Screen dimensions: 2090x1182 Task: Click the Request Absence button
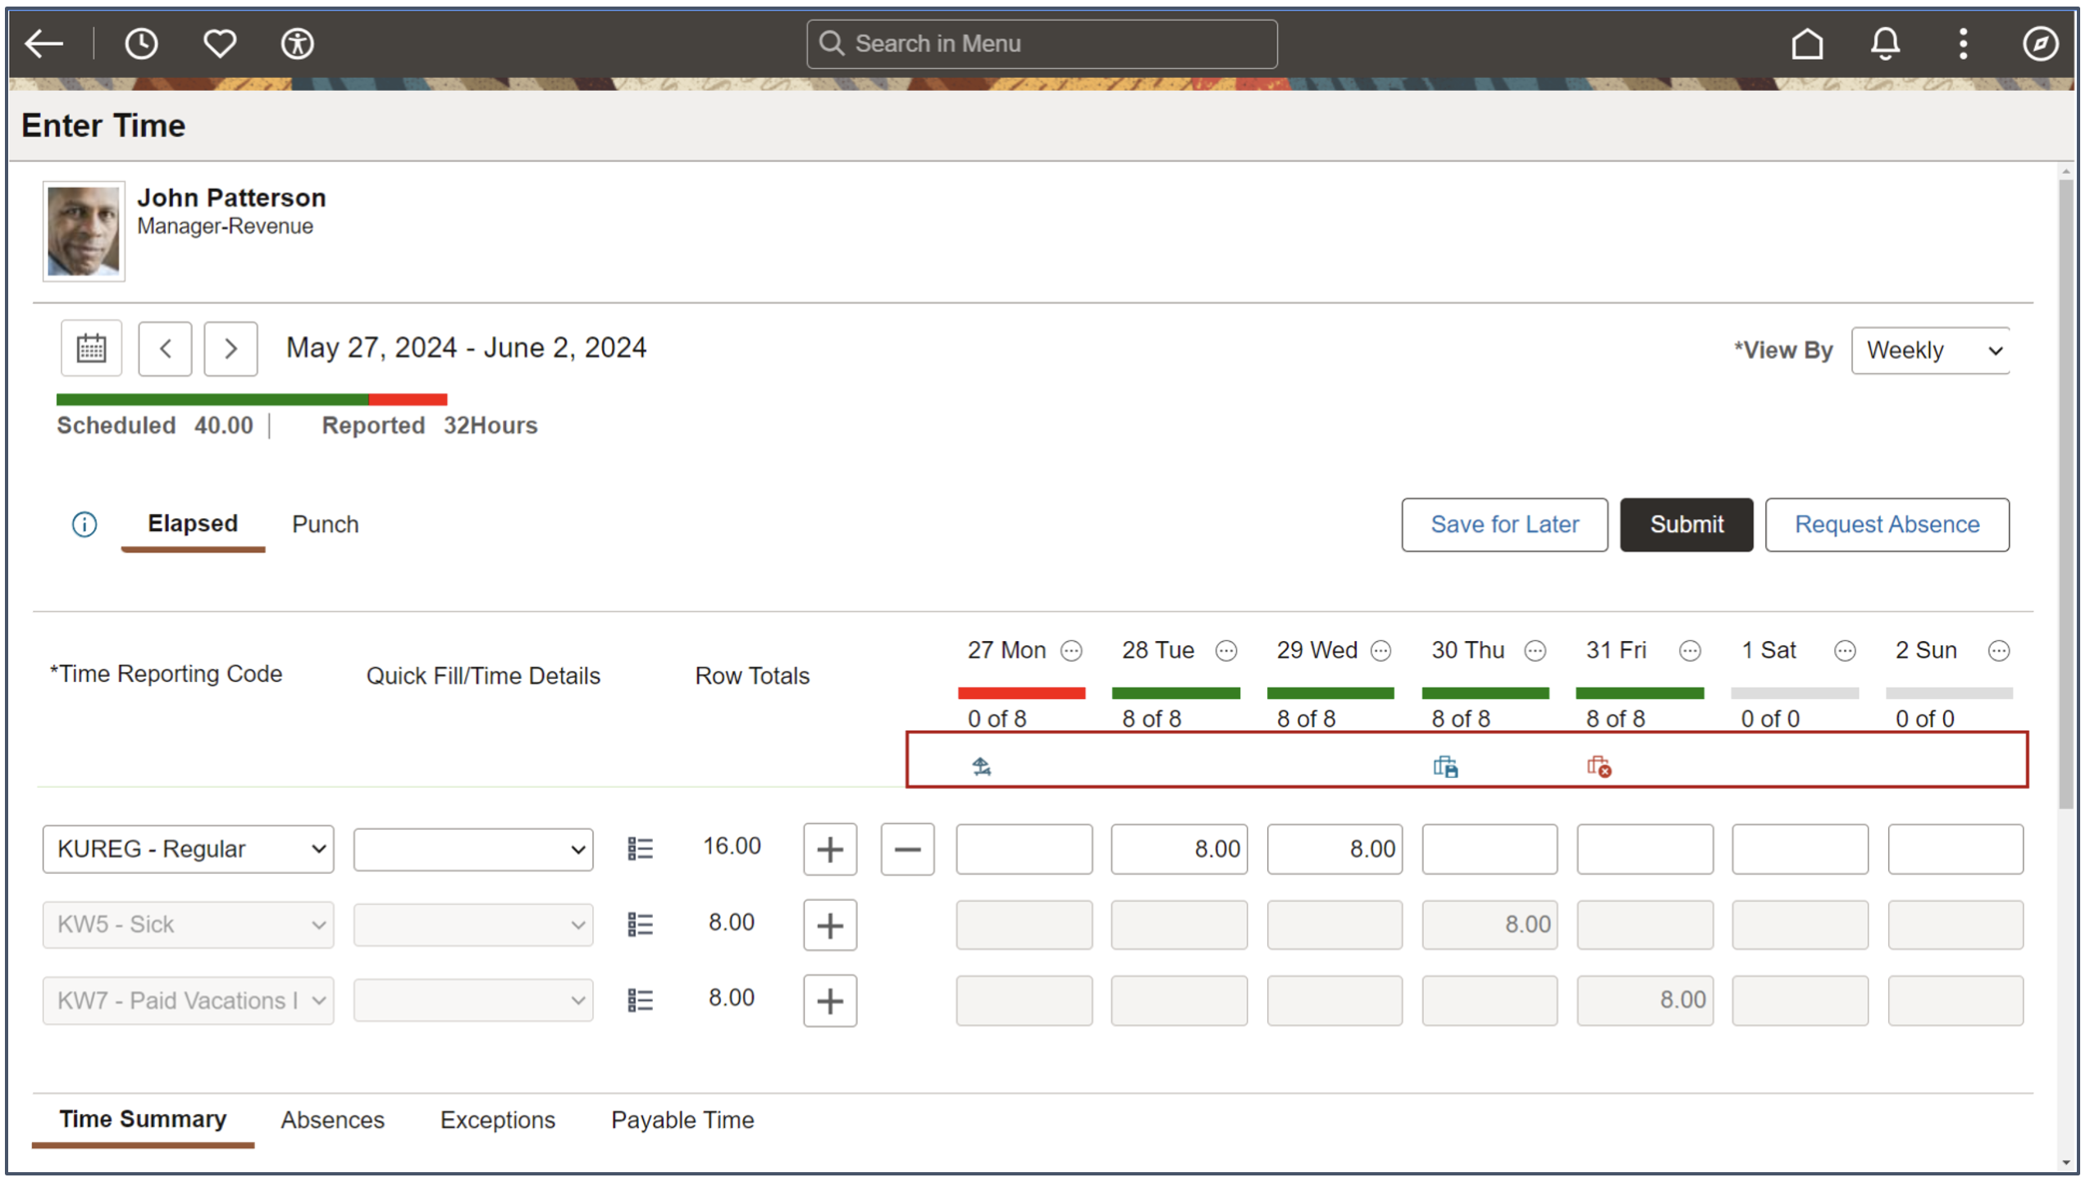(1887, 525)
